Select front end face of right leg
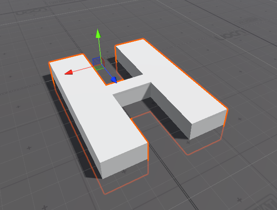 point(208,125)
